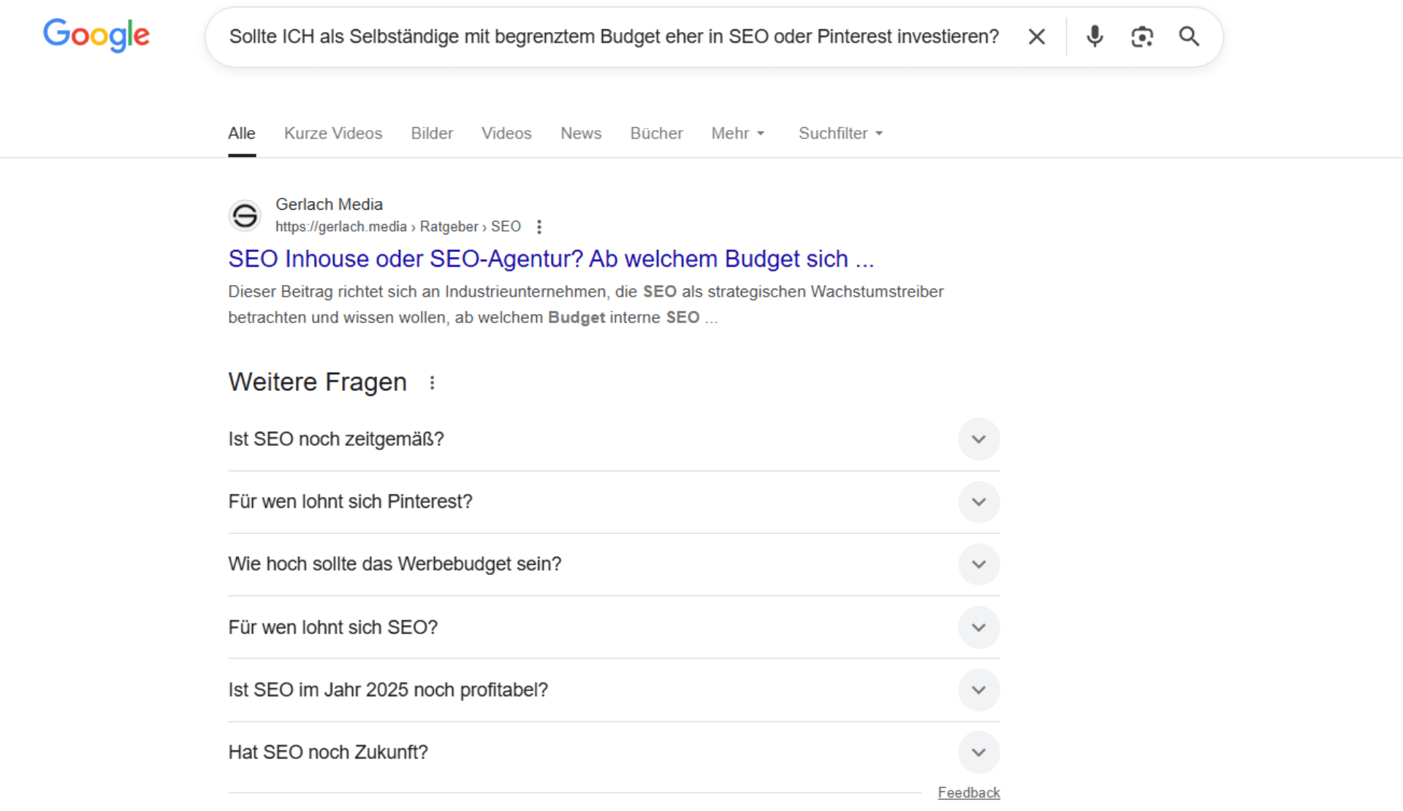Expand 'Hat SEO noch Zukunft?'
This screenshot has height=811, width=1403.
[x=979, y=752]
